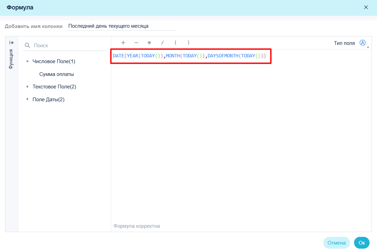377x251 pixels.
Task: Edit the column name input field
Action: (121, 26)
